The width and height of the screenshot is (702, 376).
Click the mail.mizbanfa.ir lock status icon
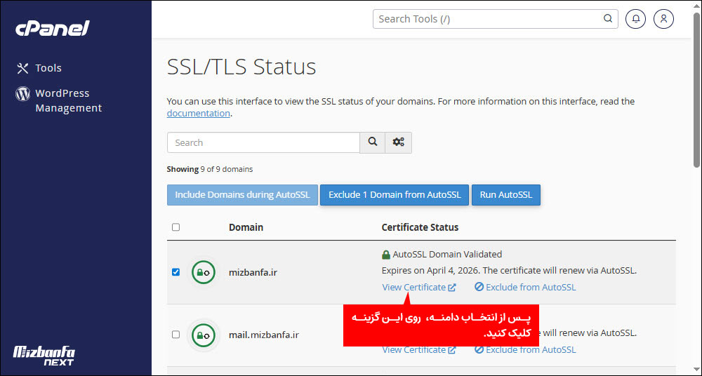click(x=204, y=335)
